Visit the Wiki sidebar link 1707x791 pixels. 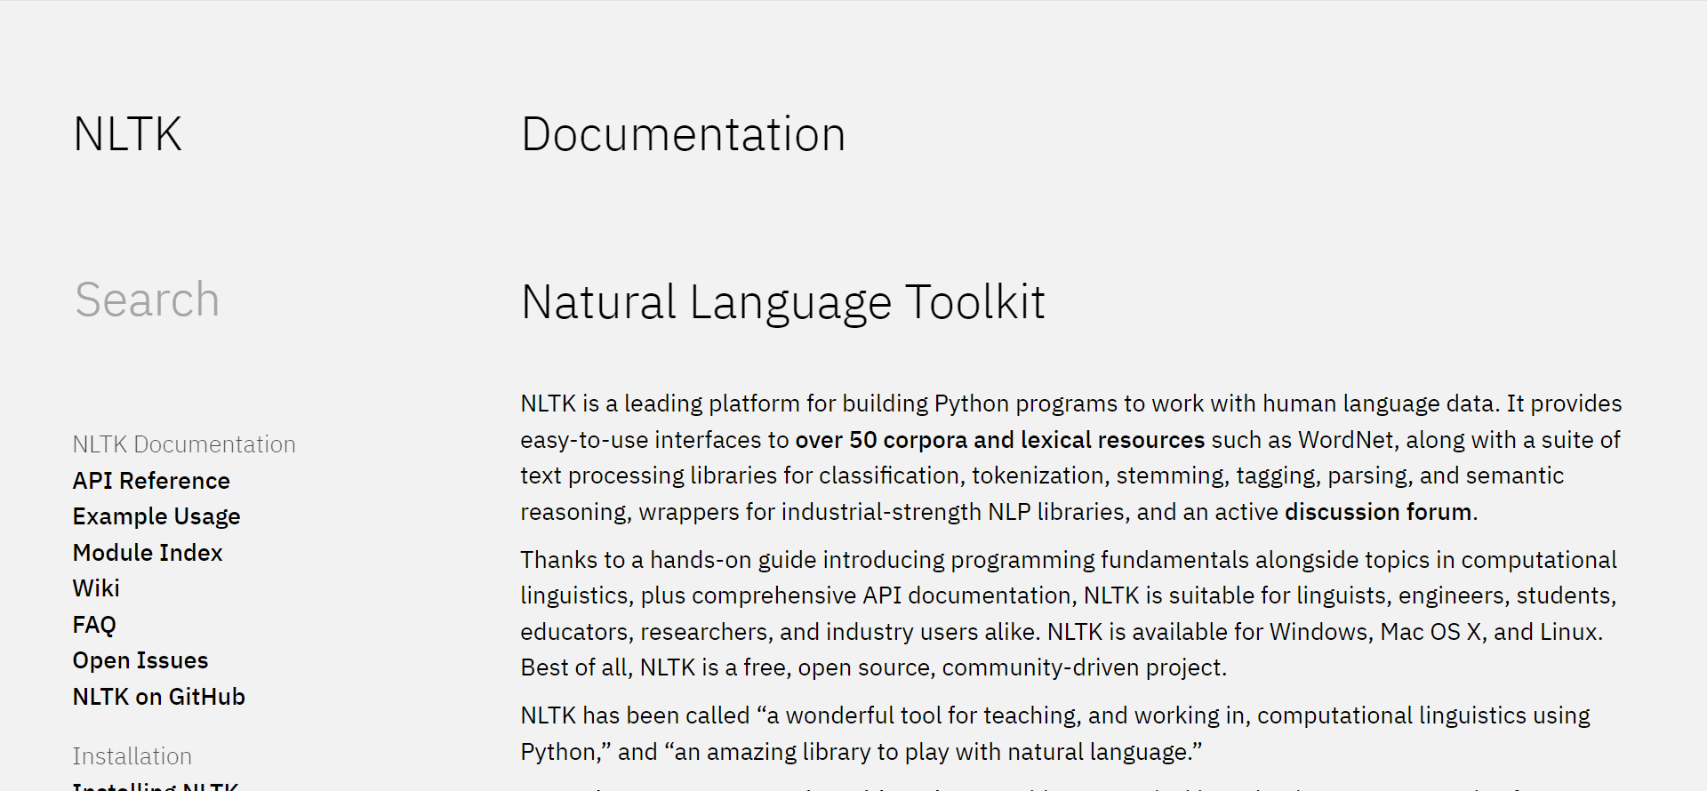pos(96,588)
